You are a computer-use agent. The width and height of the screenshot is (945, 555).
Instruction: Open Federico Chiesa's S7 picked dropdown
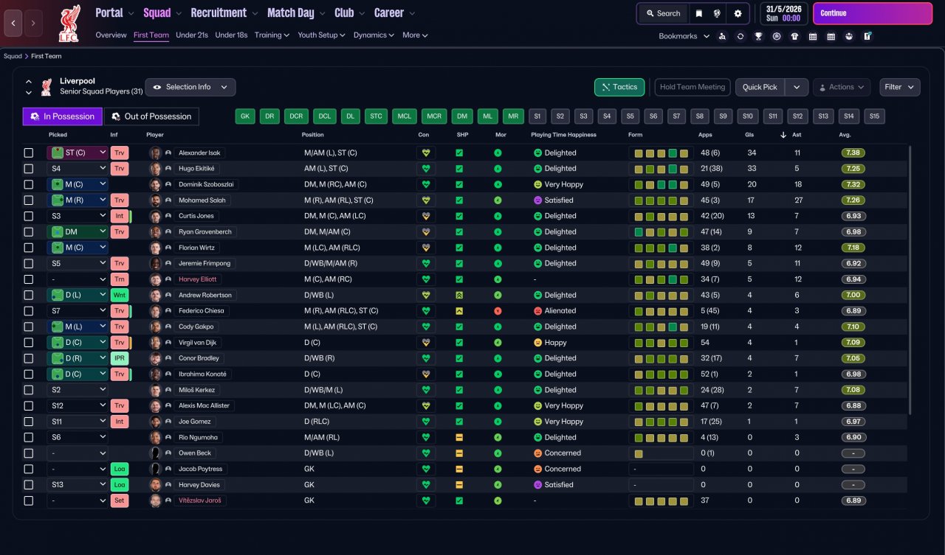coord(78,311)
